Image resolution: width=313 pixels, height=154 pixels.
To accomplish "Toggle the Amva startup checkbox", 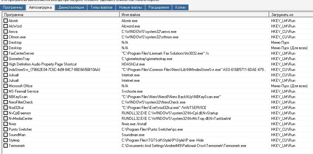I will 5,32.
